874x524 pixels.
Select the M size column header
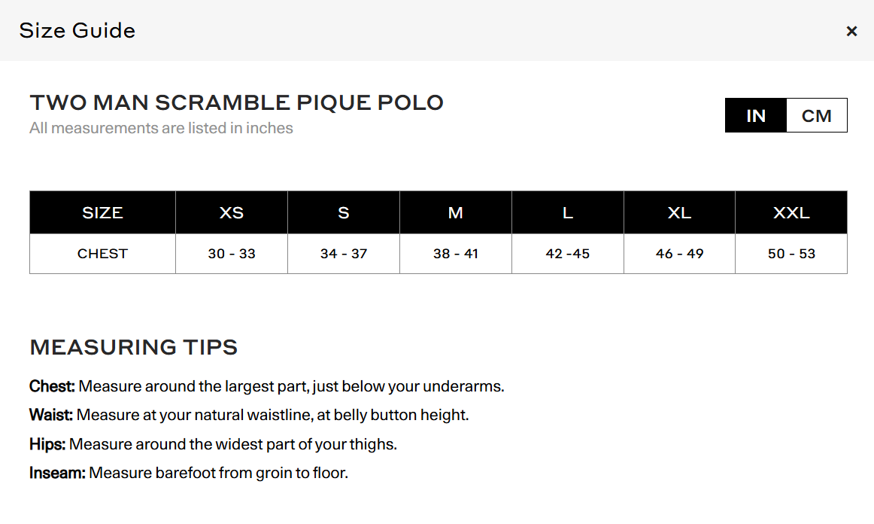point(456,213)
